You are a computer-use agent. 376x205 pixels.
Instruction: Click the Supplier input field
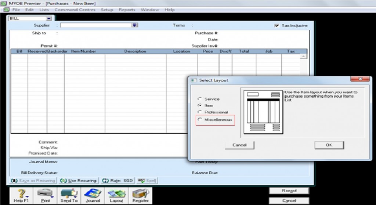[96, 25]
